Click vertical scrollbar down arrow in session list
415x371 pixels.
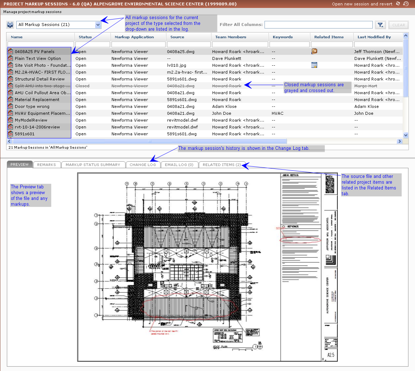[x=406, y=135]
